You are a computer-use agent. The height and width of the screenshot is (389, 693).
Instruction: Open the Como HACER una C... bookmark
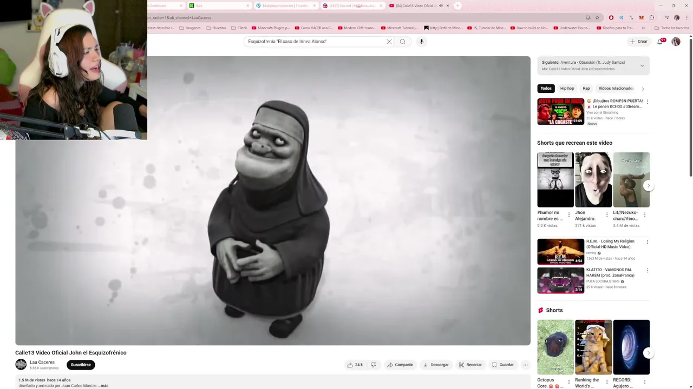313,28
